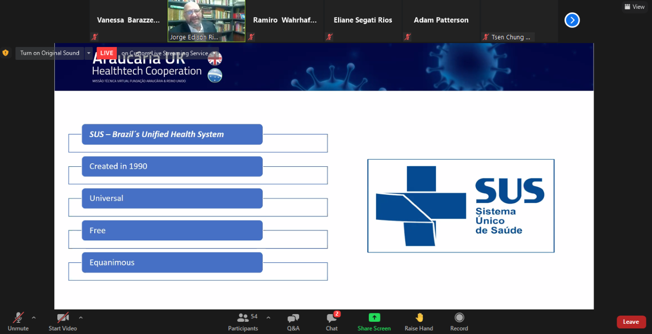Image resolution: width=652 pixels, height=334 pixels.
Task: Select Ramiro Wahrhaf's participant tile
Action: pos(285,21)
